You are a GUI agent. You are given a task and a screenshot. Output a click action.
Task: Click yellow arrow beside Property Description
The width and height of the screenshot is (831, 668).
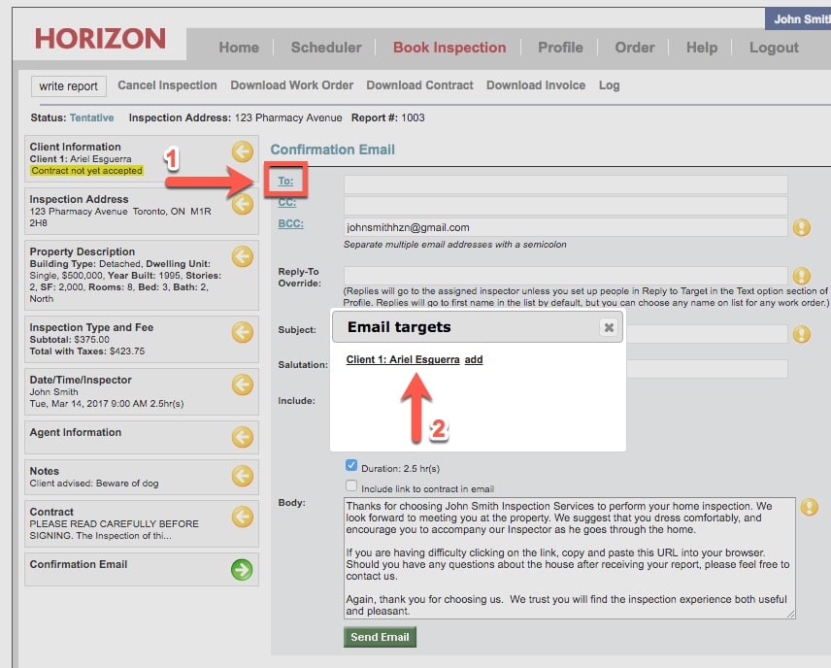[x=242, y=256]
